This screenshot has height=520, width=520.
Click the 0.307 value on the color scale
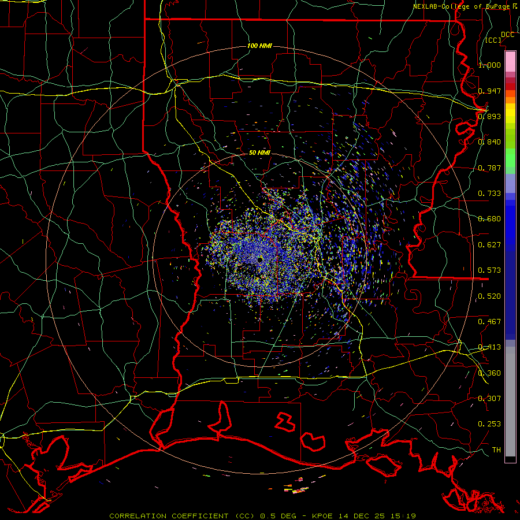tap(489, 399)
